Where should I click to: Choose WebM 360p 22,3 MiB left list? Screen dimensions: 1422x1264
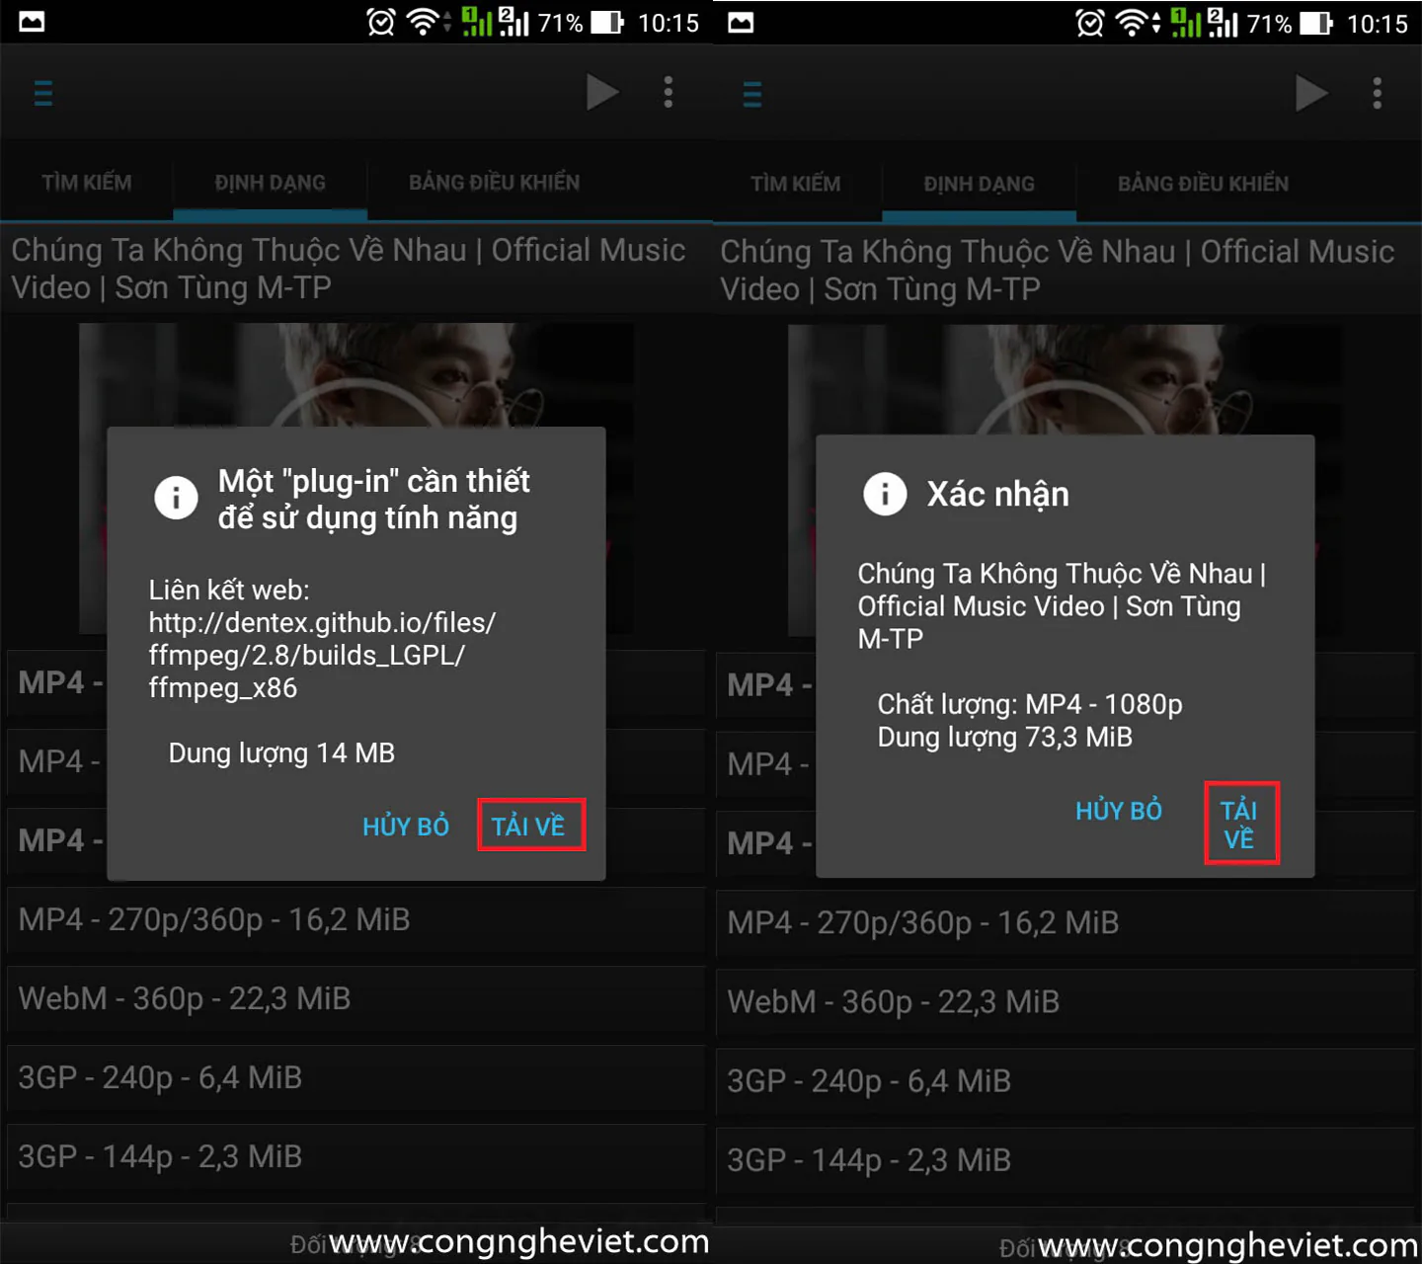coord(355,999)
